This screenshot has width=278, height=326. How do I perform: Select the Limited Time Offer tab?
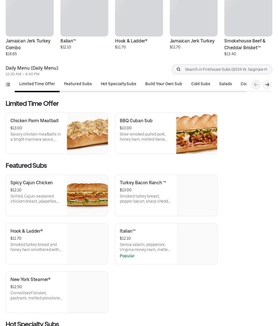pos(37,84)
